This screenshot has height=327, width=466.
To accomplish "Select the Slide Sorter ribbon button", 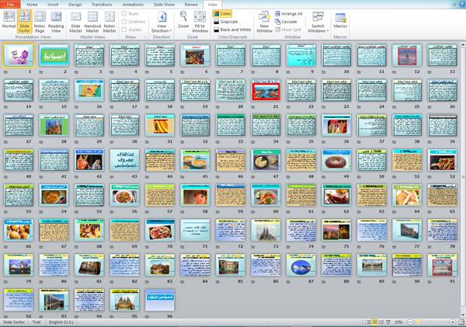I will coord(24,22).
